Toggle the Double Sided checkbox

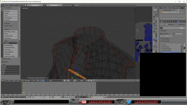click(174, 34)
